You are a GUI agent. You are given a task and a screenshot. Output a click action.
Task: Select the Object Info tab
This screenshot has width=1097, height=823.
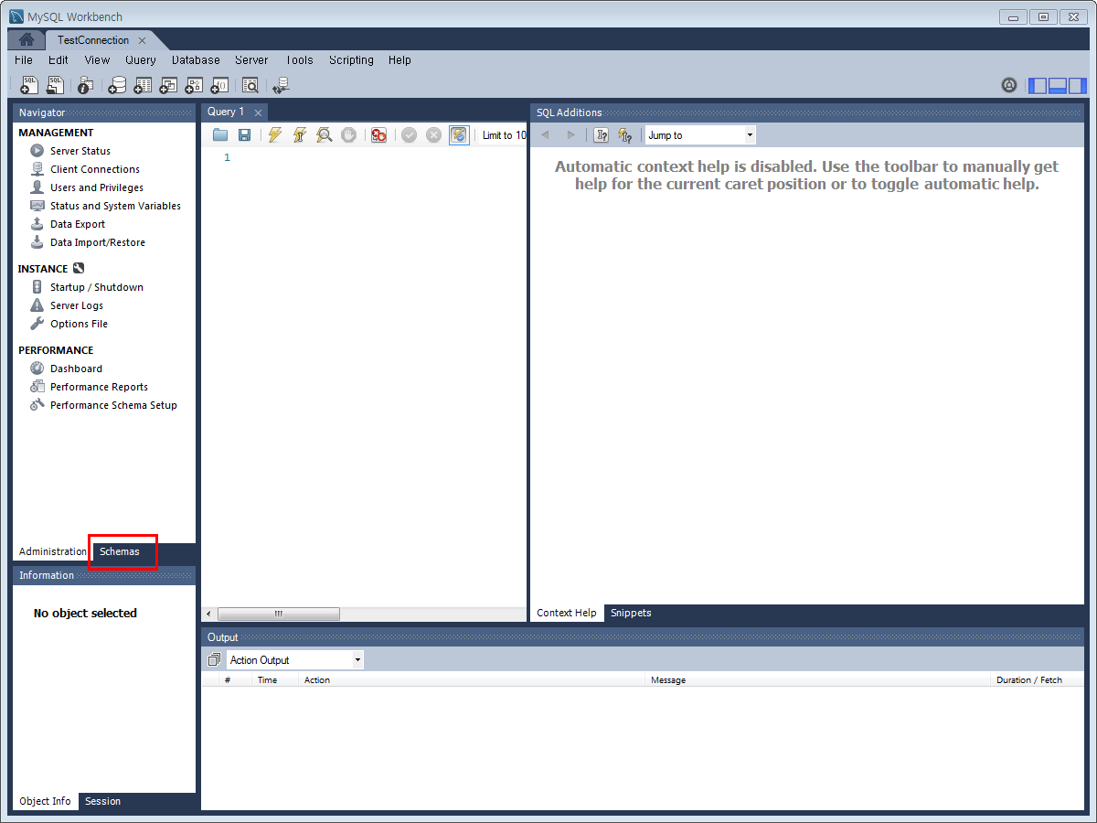tap(45, 801)
